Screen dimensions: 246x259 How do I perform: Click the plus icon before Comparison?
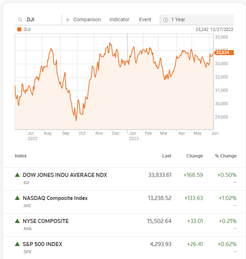[68, 20]
